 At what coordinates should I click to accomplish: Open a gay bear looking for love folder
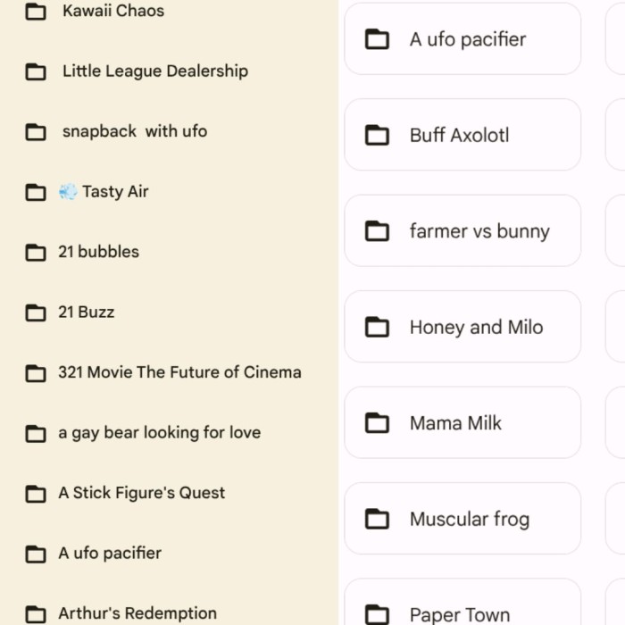tap(159, 433)
